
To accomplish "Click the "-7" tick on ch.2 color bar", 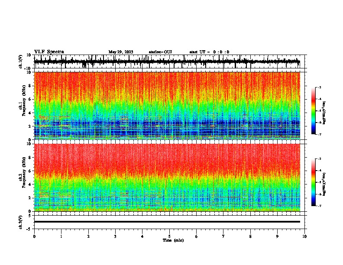I will (320, 206).
